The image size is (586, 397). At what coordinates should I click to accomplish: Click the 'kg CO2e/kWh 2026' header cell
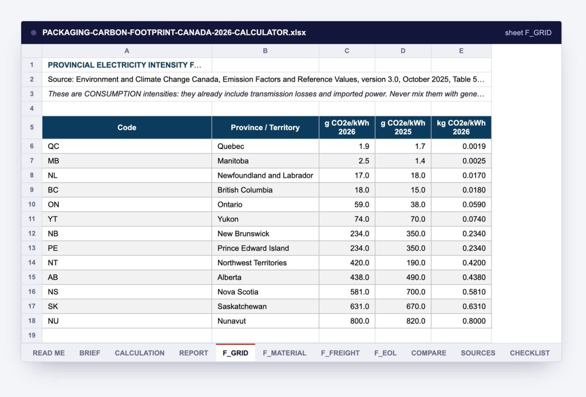click(461, 127)
